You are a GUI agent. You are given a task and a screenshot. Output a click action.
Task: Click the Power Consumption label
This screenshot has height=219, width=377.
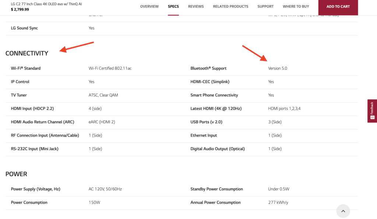pyautogui.click(x=29, y=202)
